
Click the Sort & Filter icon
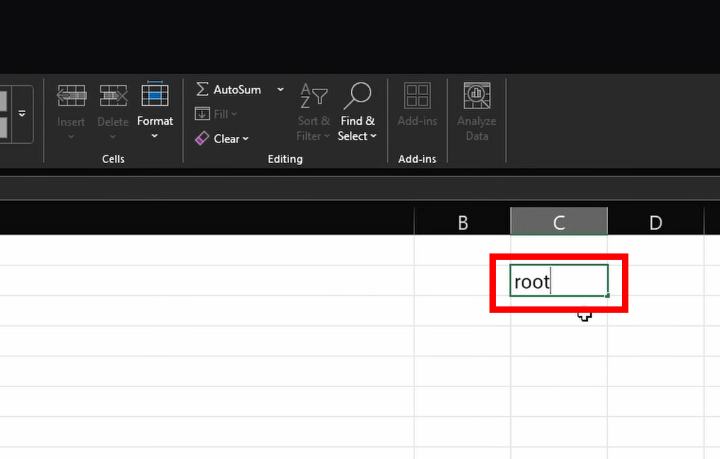pos(314,95)
